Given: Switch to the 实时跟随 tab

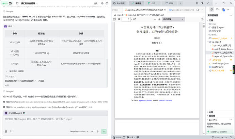Looking at the screenshot, I should click(119, 3).
